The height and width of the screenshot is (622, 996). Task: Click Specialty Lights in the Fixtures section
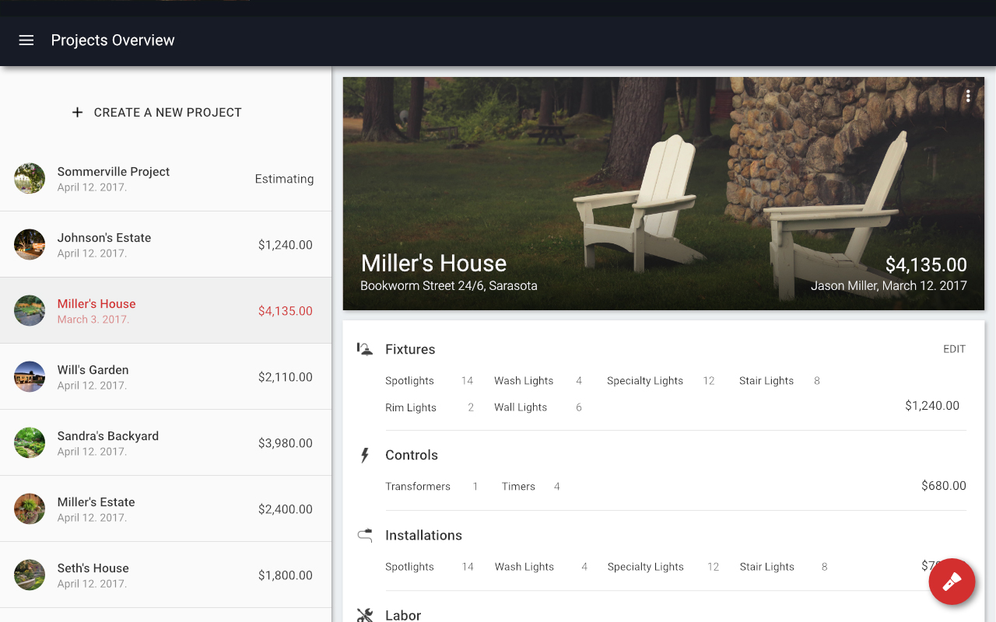coord(645,381)
